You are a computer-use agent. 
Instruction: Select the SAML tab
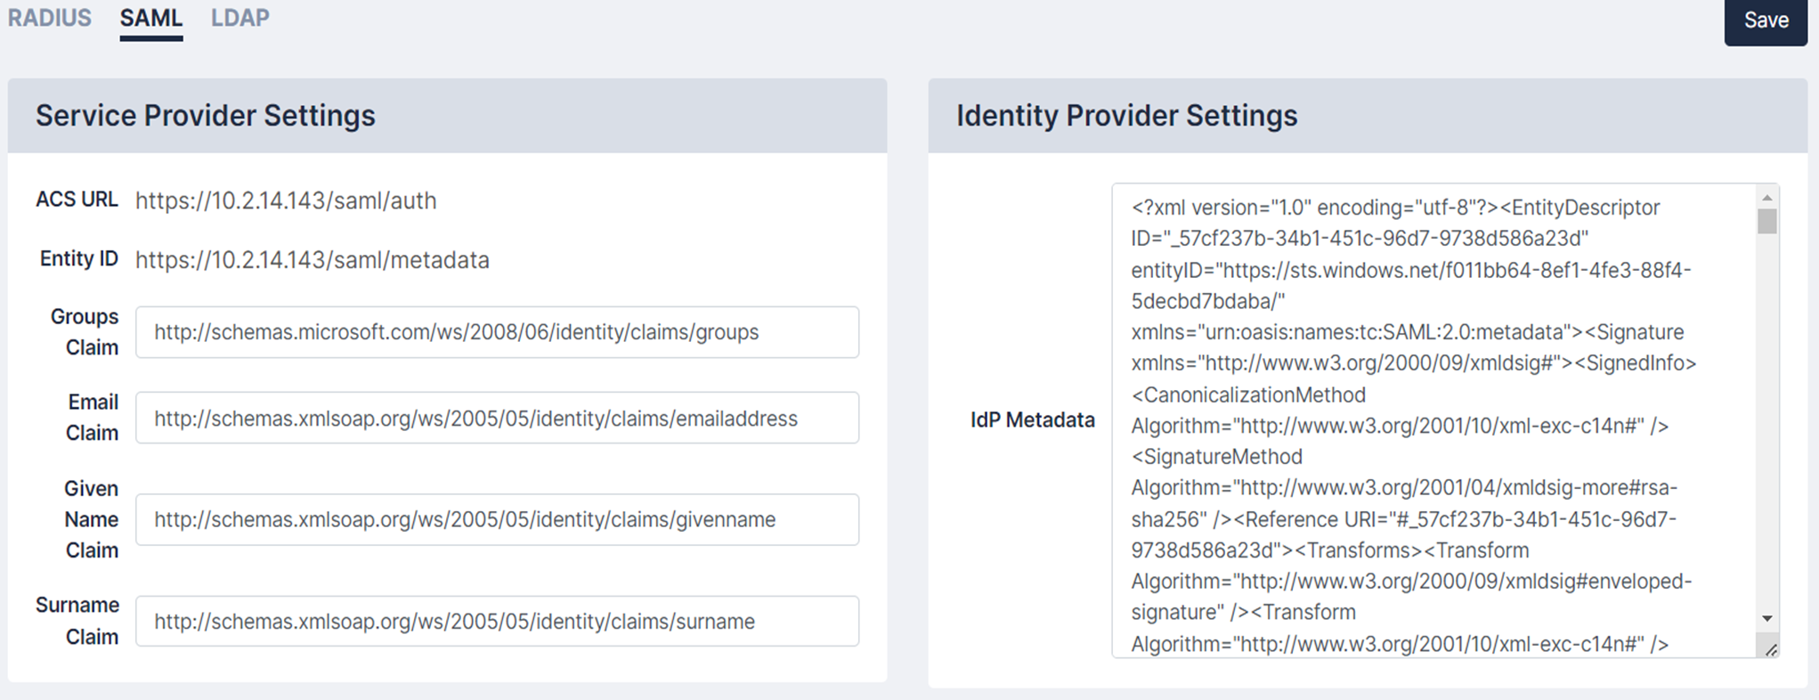pos(151,19)
